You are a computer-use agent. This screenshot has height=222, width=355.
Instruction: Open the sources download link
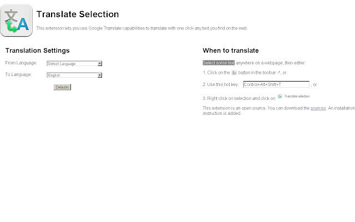click(318, 108)
